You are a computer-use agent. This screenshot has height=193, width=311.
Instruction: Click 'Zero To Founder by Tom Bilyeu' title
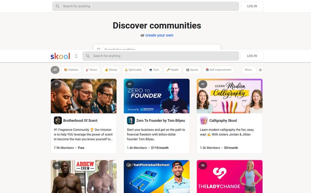point(161,121)
